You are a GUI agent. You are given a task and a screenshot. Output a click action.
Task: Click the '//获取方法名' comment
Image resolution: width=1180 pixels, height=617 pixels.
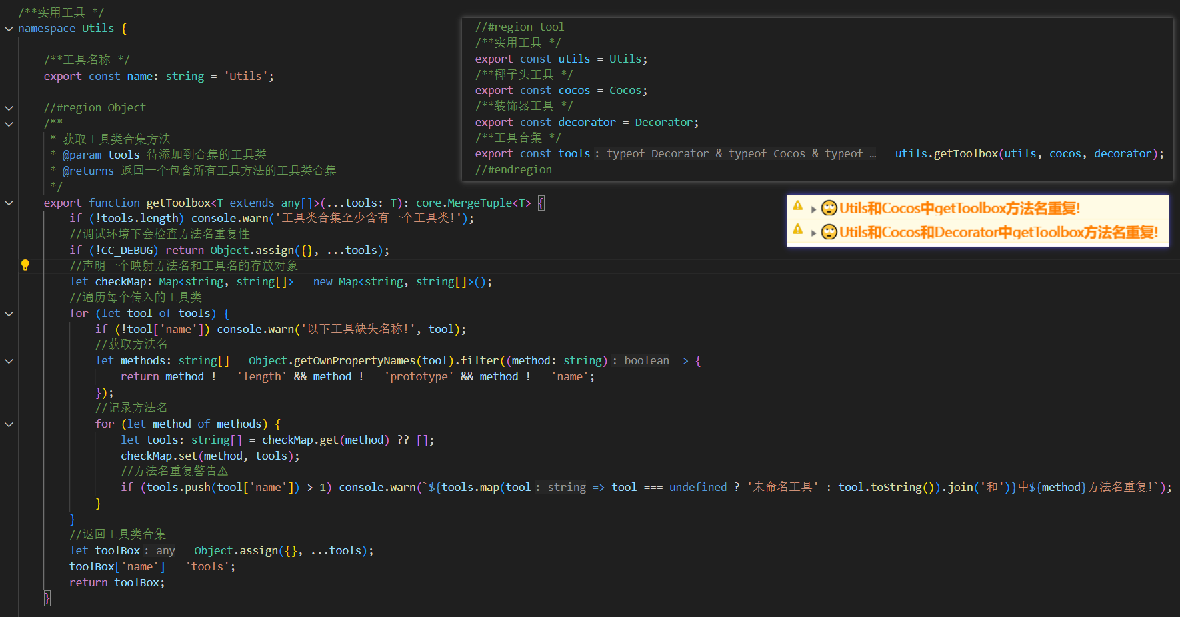click(131, 345)
